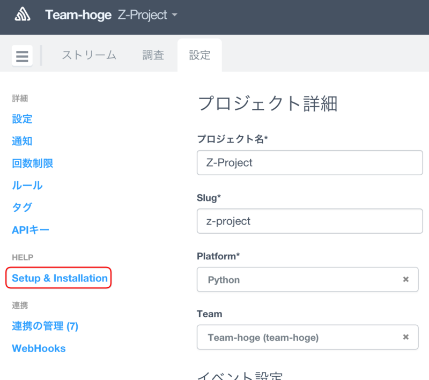Click the HELP section label
Image resolution: width=429 pixels, height=380 pixels.
point(23,257)
